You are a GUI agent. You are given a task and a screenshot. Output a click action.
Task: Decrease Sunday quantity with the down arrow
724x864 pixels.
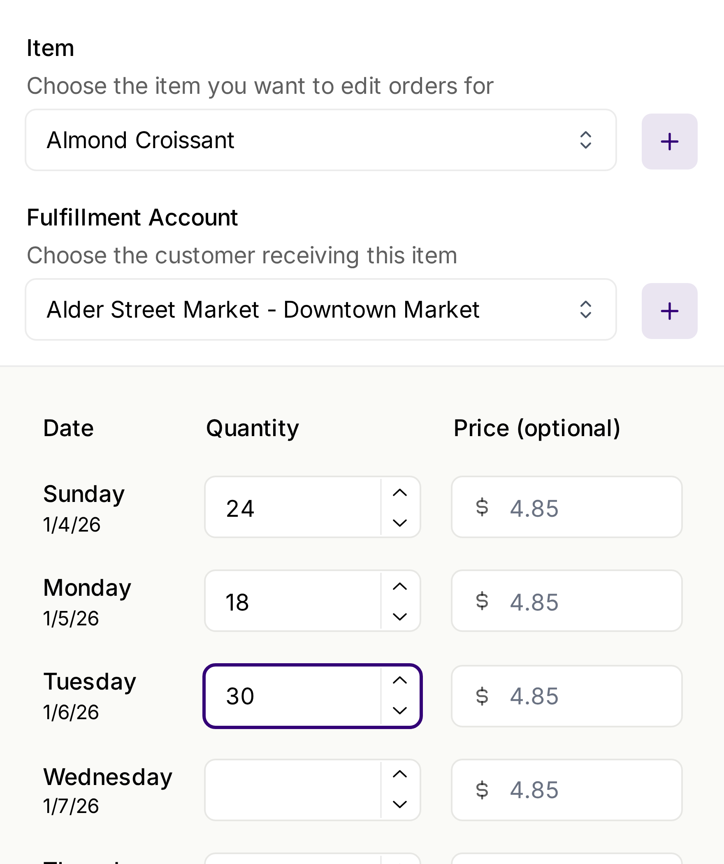coord(400,523)
